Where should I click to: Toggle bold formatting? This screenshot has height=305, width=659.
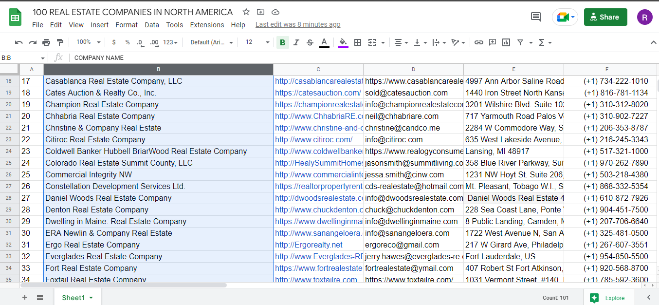click(x=282, y=42)
